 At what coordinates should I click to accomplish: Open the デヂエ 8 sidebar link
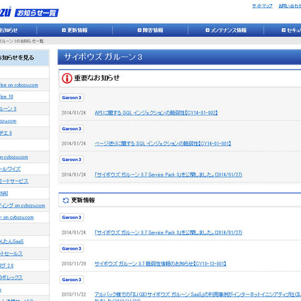(x=6, y=133)
